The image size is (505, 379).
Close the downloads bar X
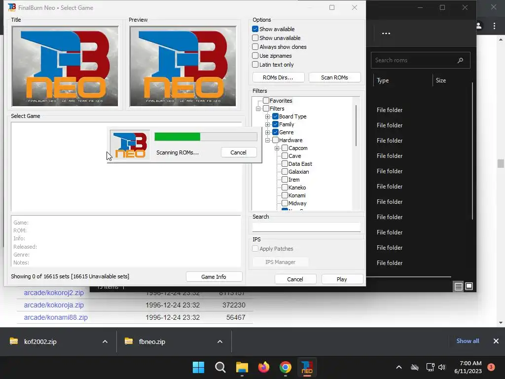pyautogui.click(x=496, y=341)
